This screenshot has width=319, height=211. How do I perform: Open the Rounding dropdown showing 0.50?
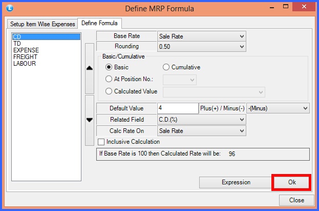pos(202,47)
